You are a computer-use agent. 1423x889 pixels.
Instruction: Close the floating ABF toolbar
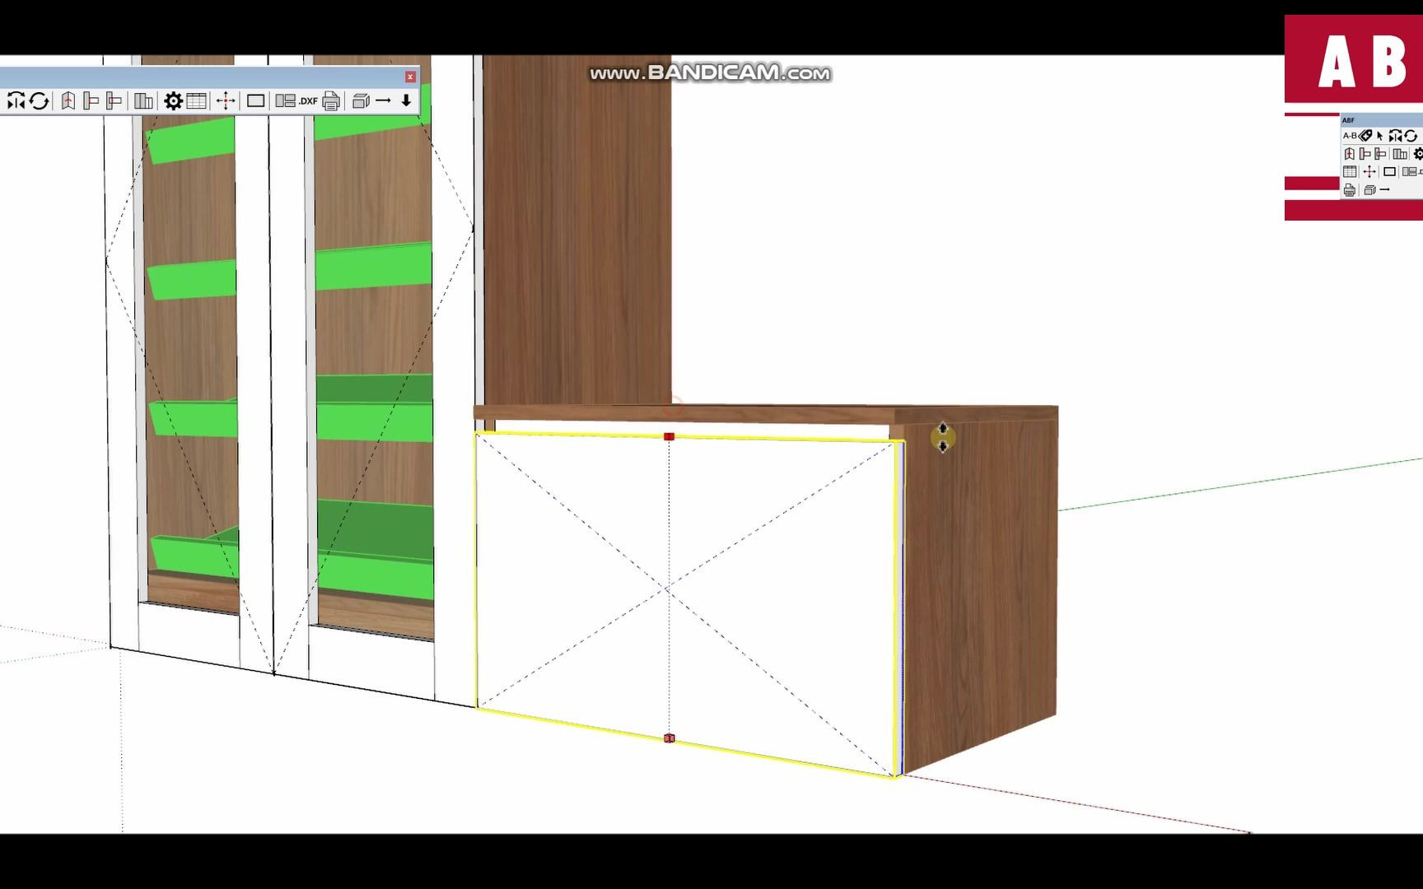coord(410,77)
